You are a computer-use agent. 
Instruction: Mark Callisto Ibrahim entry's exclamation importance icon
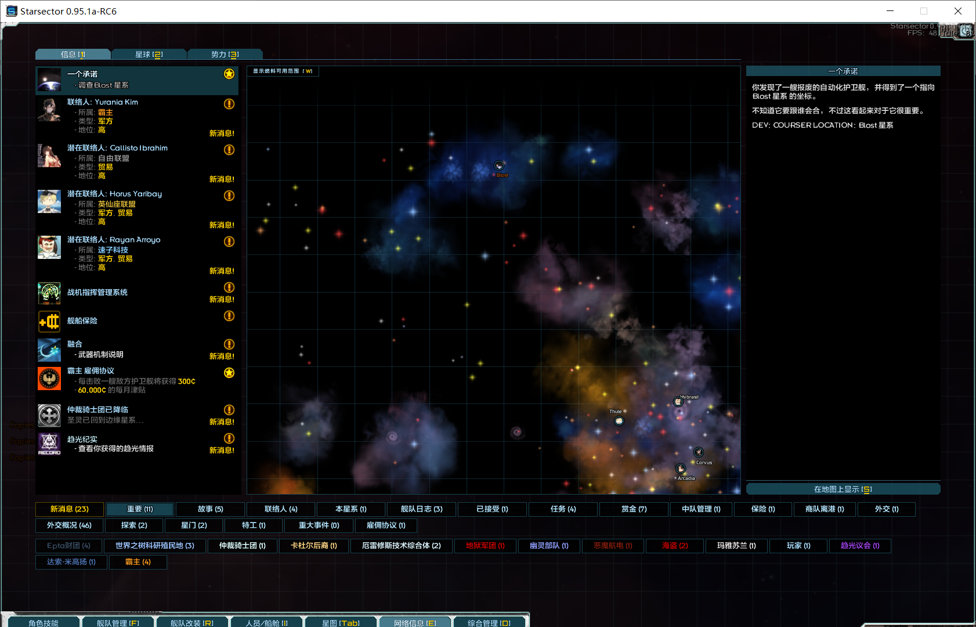229,150
